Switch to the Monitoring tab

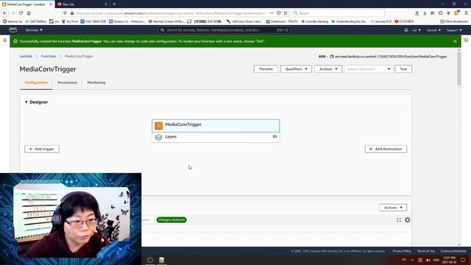click(96, 82)
